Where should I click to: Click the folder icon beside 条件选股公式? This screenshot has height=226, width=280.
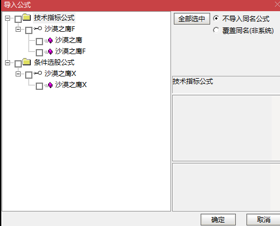(x=27, y=62)
